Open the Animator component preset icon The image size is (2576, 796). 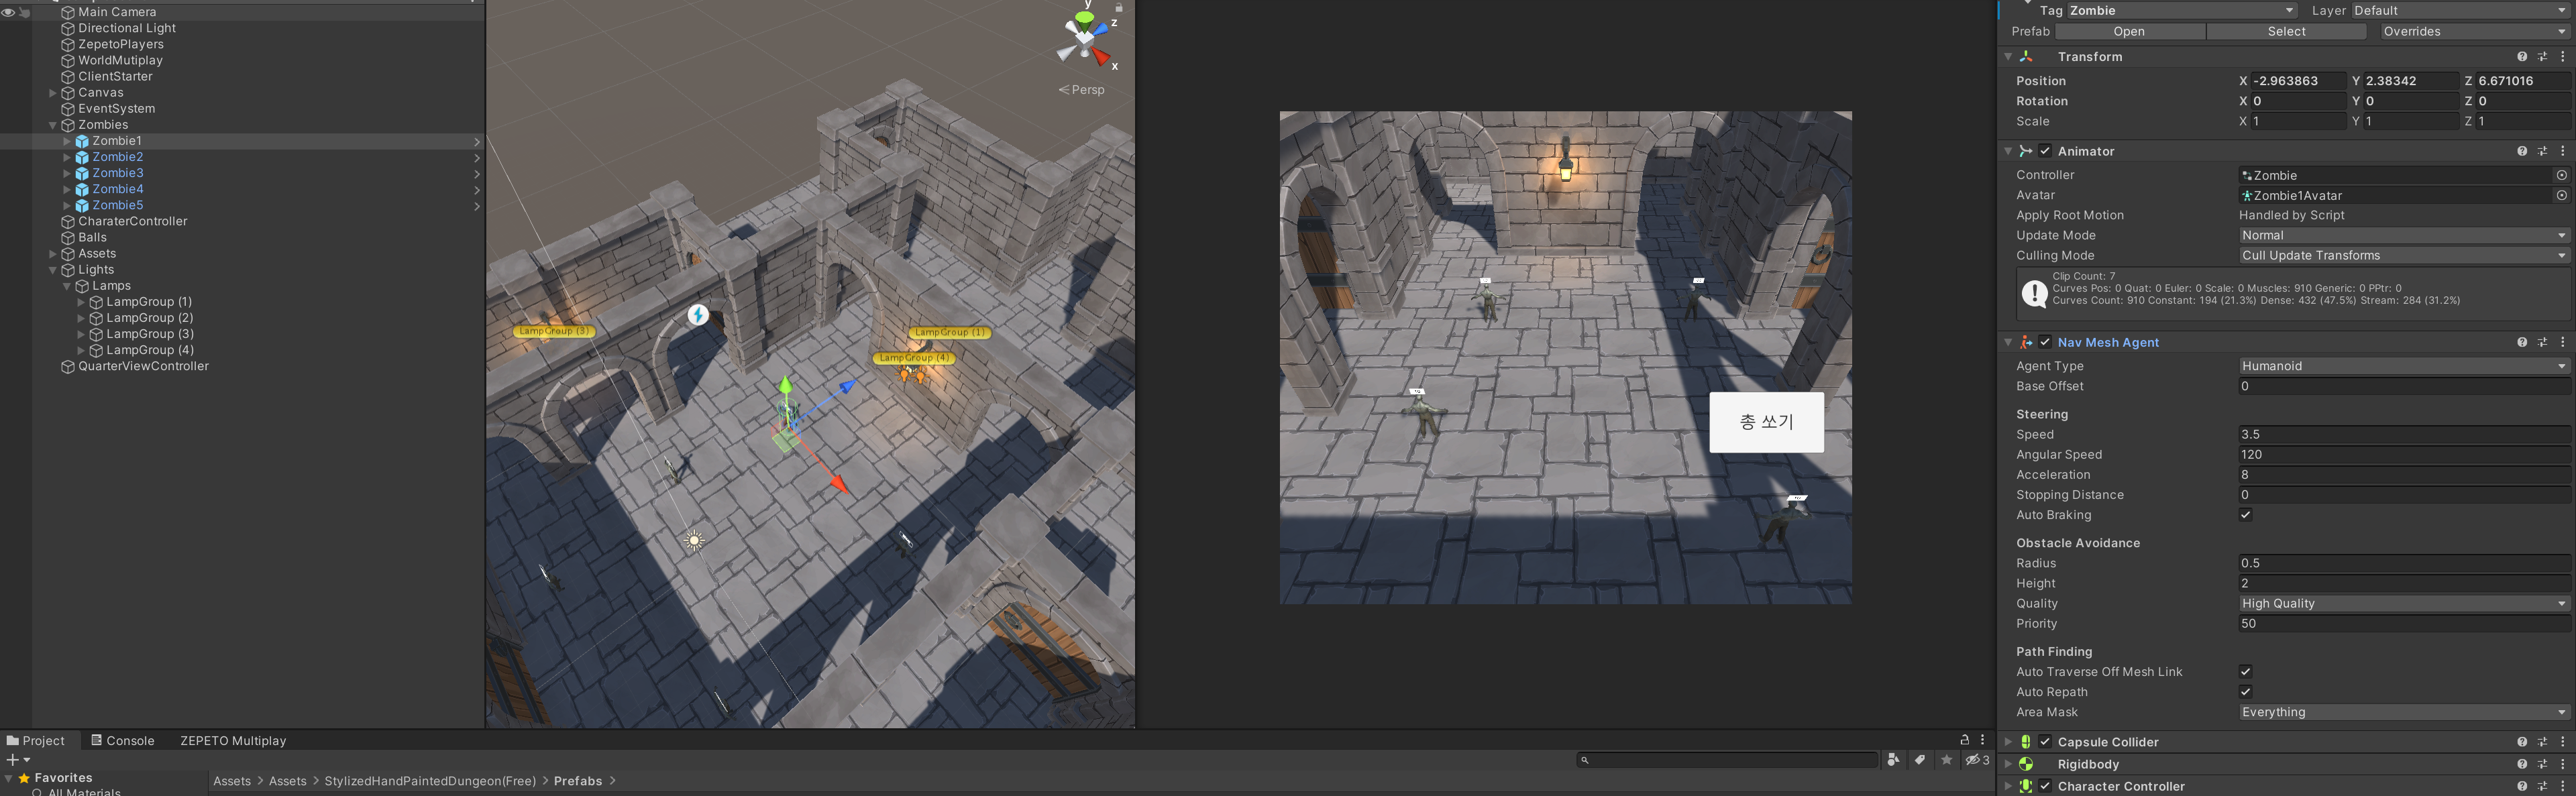2542,151
